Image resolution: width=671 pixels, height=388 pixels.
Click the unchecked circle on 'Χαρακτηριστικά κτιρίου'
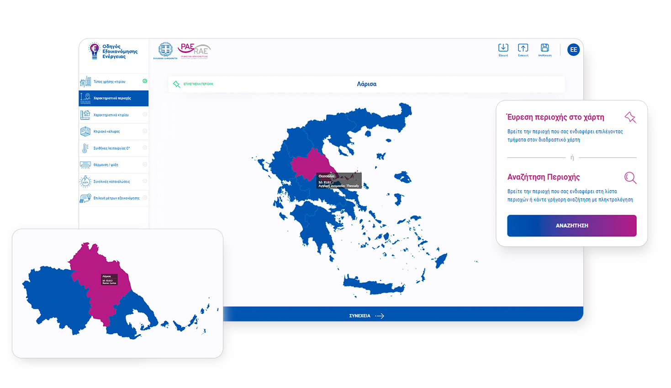145,114
